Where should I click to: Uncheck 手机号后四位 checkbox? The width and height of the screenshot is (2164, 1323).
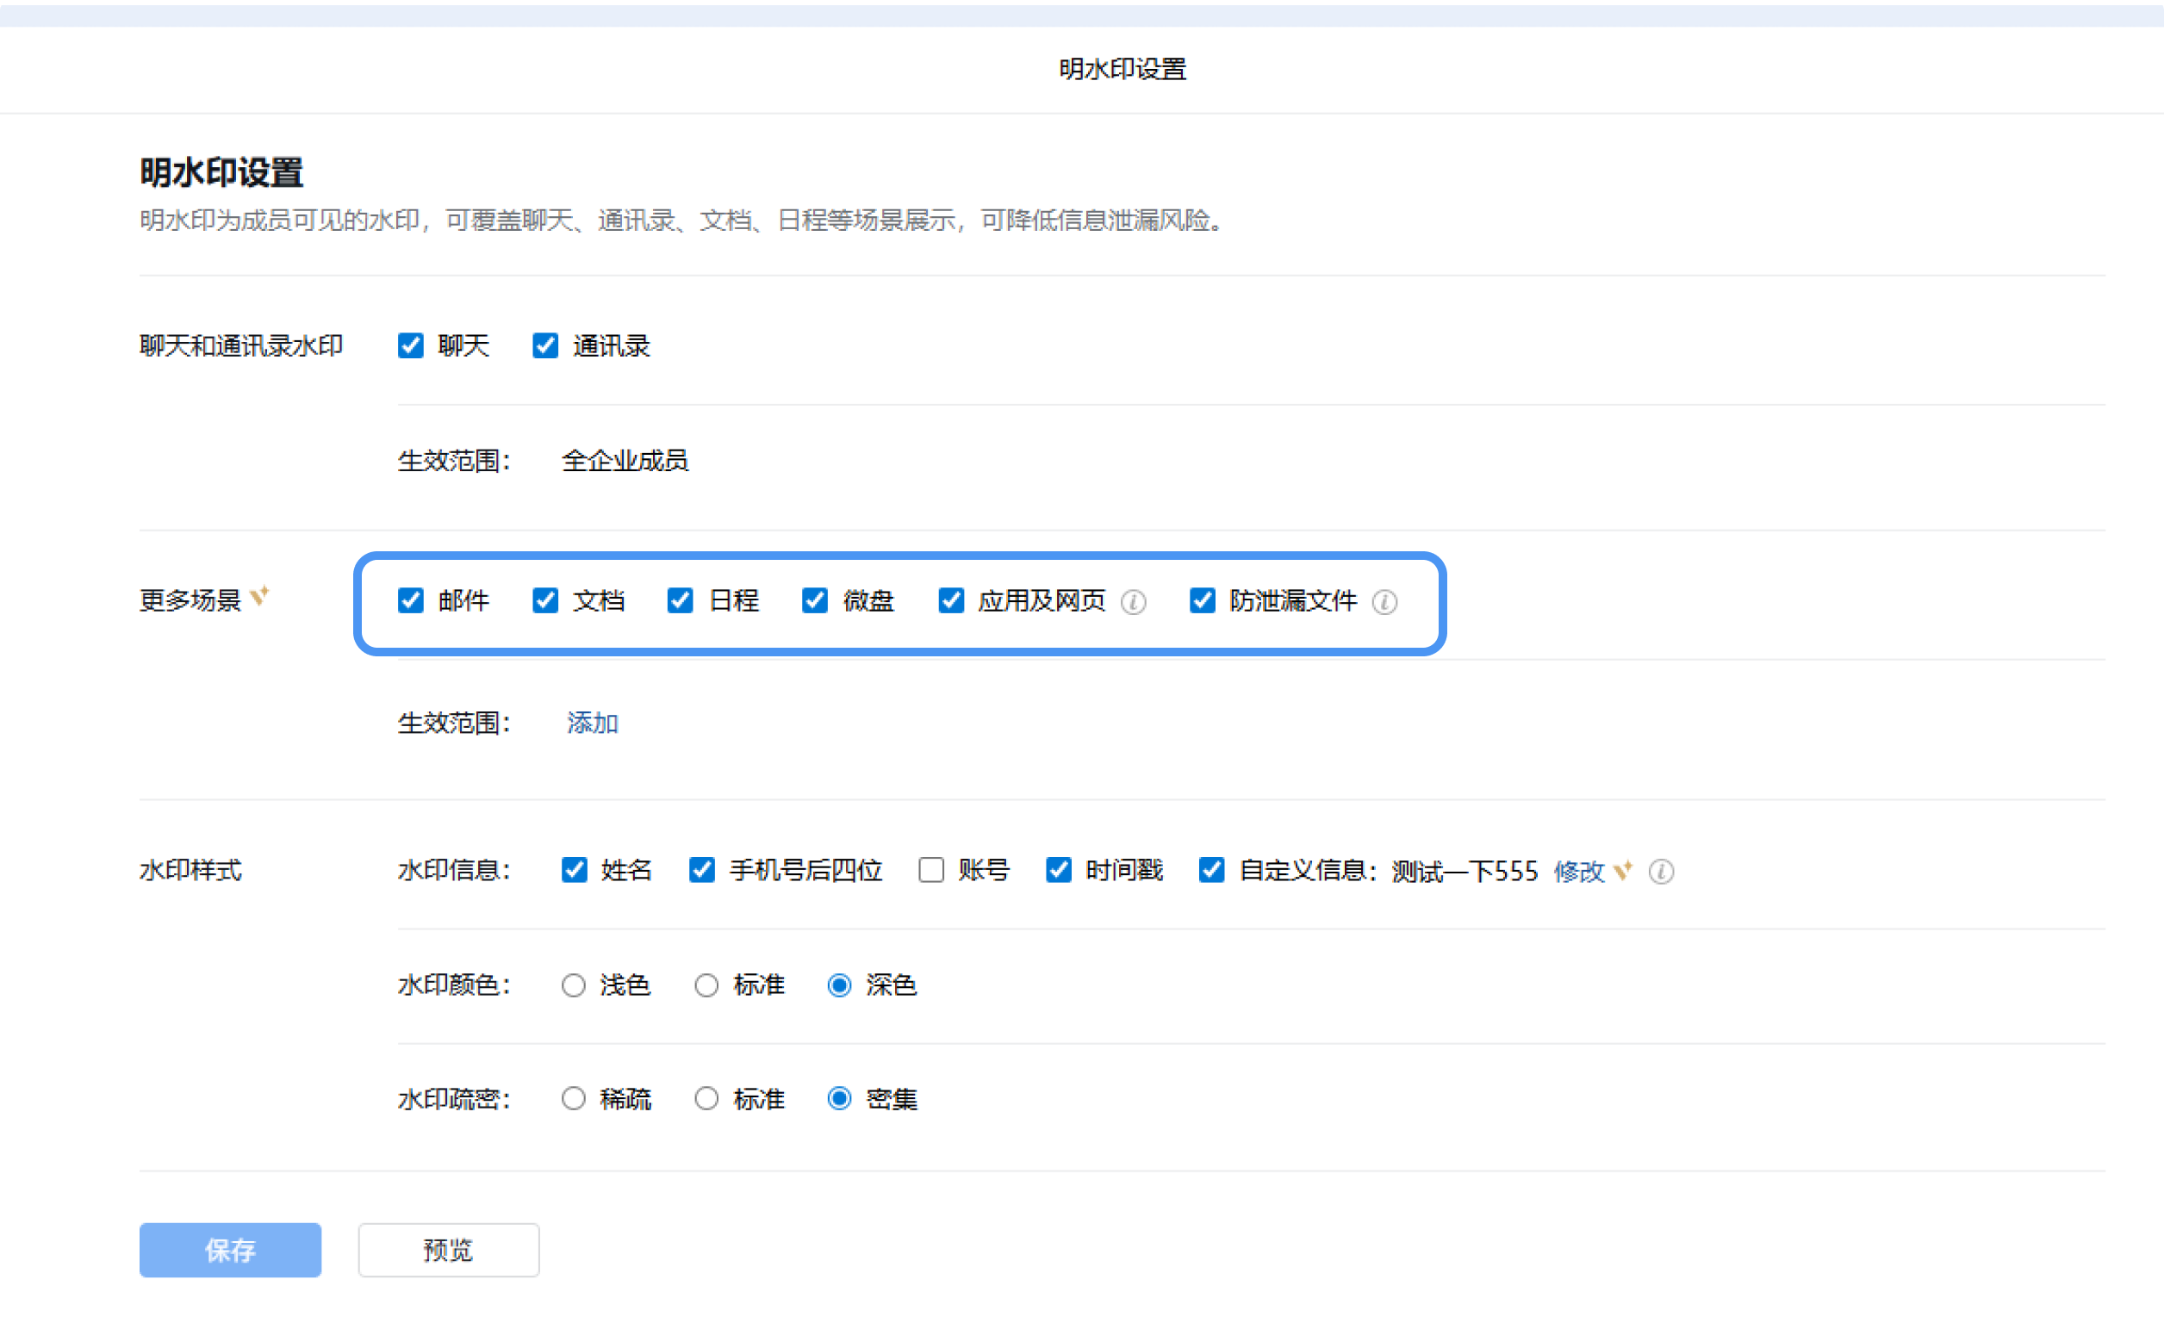[702, 870]
